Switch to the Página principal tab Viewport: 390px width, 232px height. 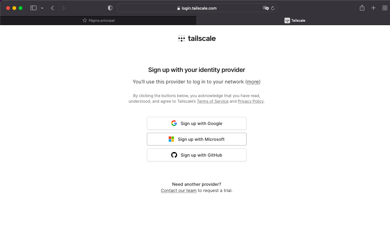pos(98,20)
